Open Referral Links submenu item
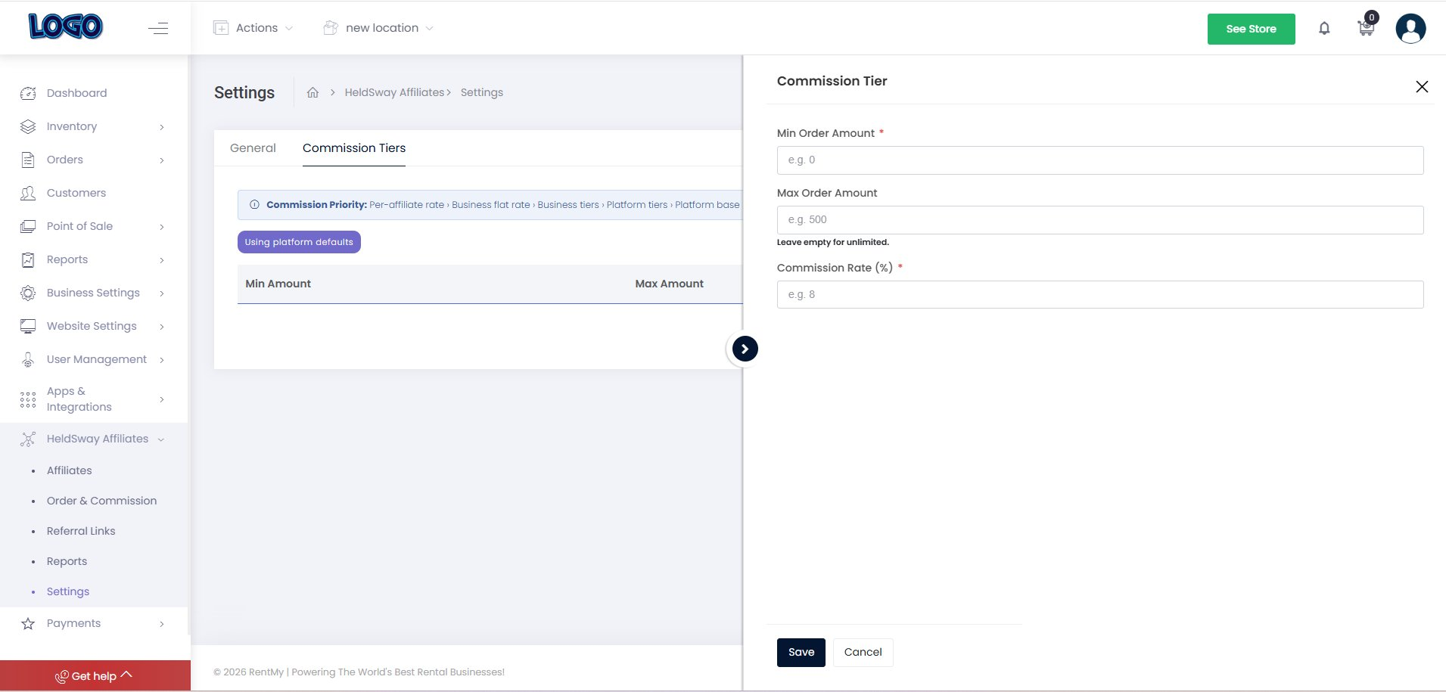 point(81,531)
